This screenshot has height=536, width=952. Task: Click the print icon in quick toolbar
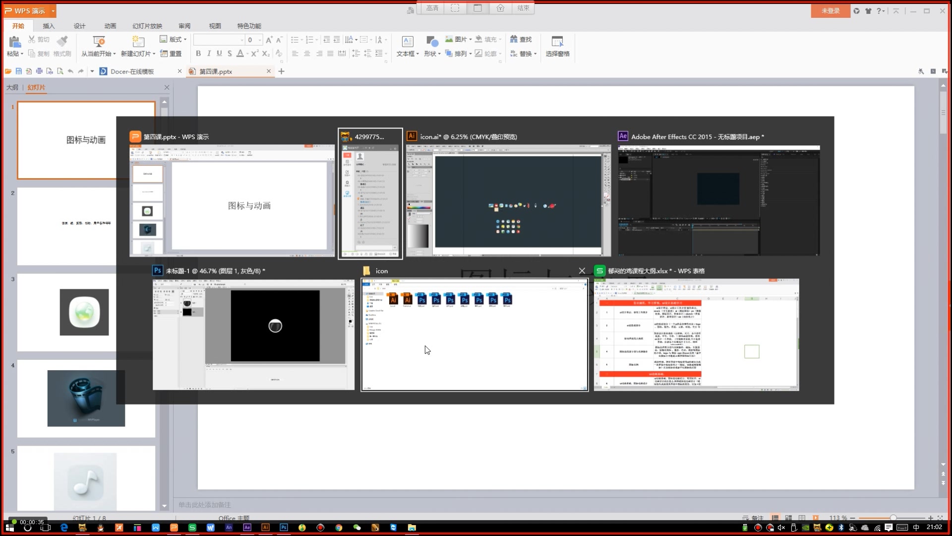(39, 71)
